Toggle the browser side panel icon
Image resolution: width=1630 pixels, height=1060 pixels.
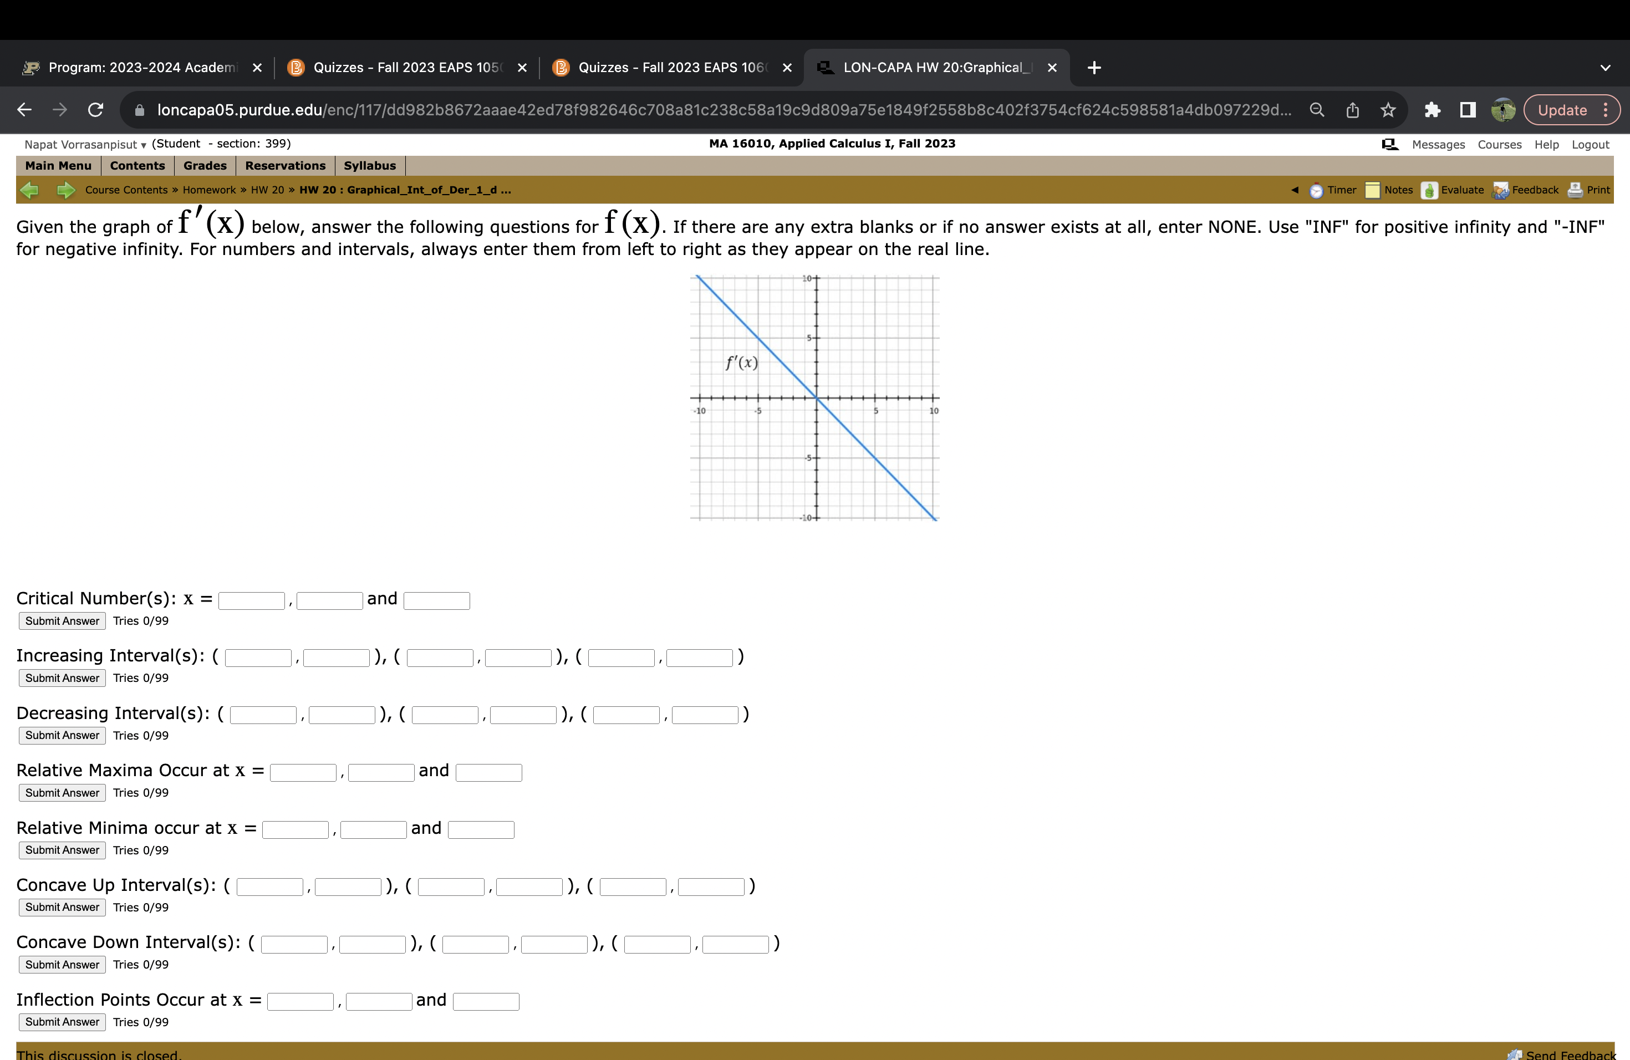click(x=1466, y=110)
